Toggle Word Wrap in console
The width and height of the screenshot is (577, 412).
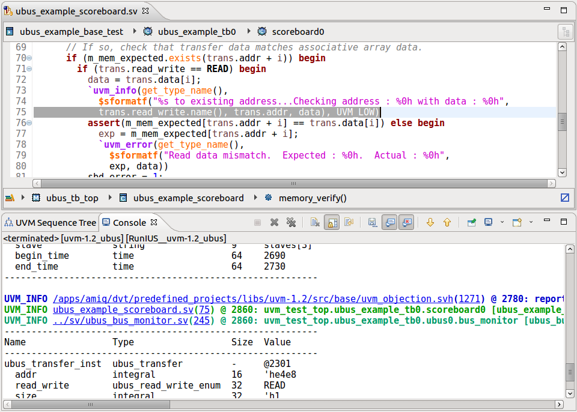pos(348,222)
